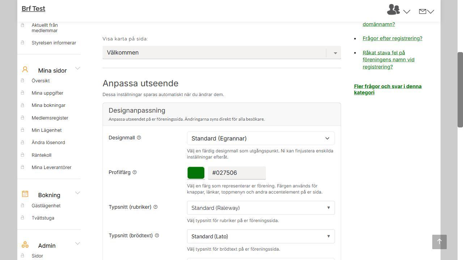The height and width of the screenshot is (260, 463).
Task: Click lock icon next to Sidor
Action: click(22, 255)
